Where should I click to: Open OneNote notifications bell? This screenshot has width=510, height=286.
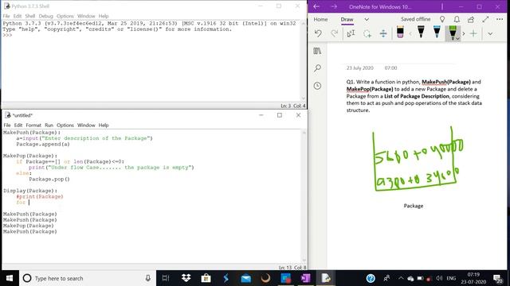[x=457, y=19]
